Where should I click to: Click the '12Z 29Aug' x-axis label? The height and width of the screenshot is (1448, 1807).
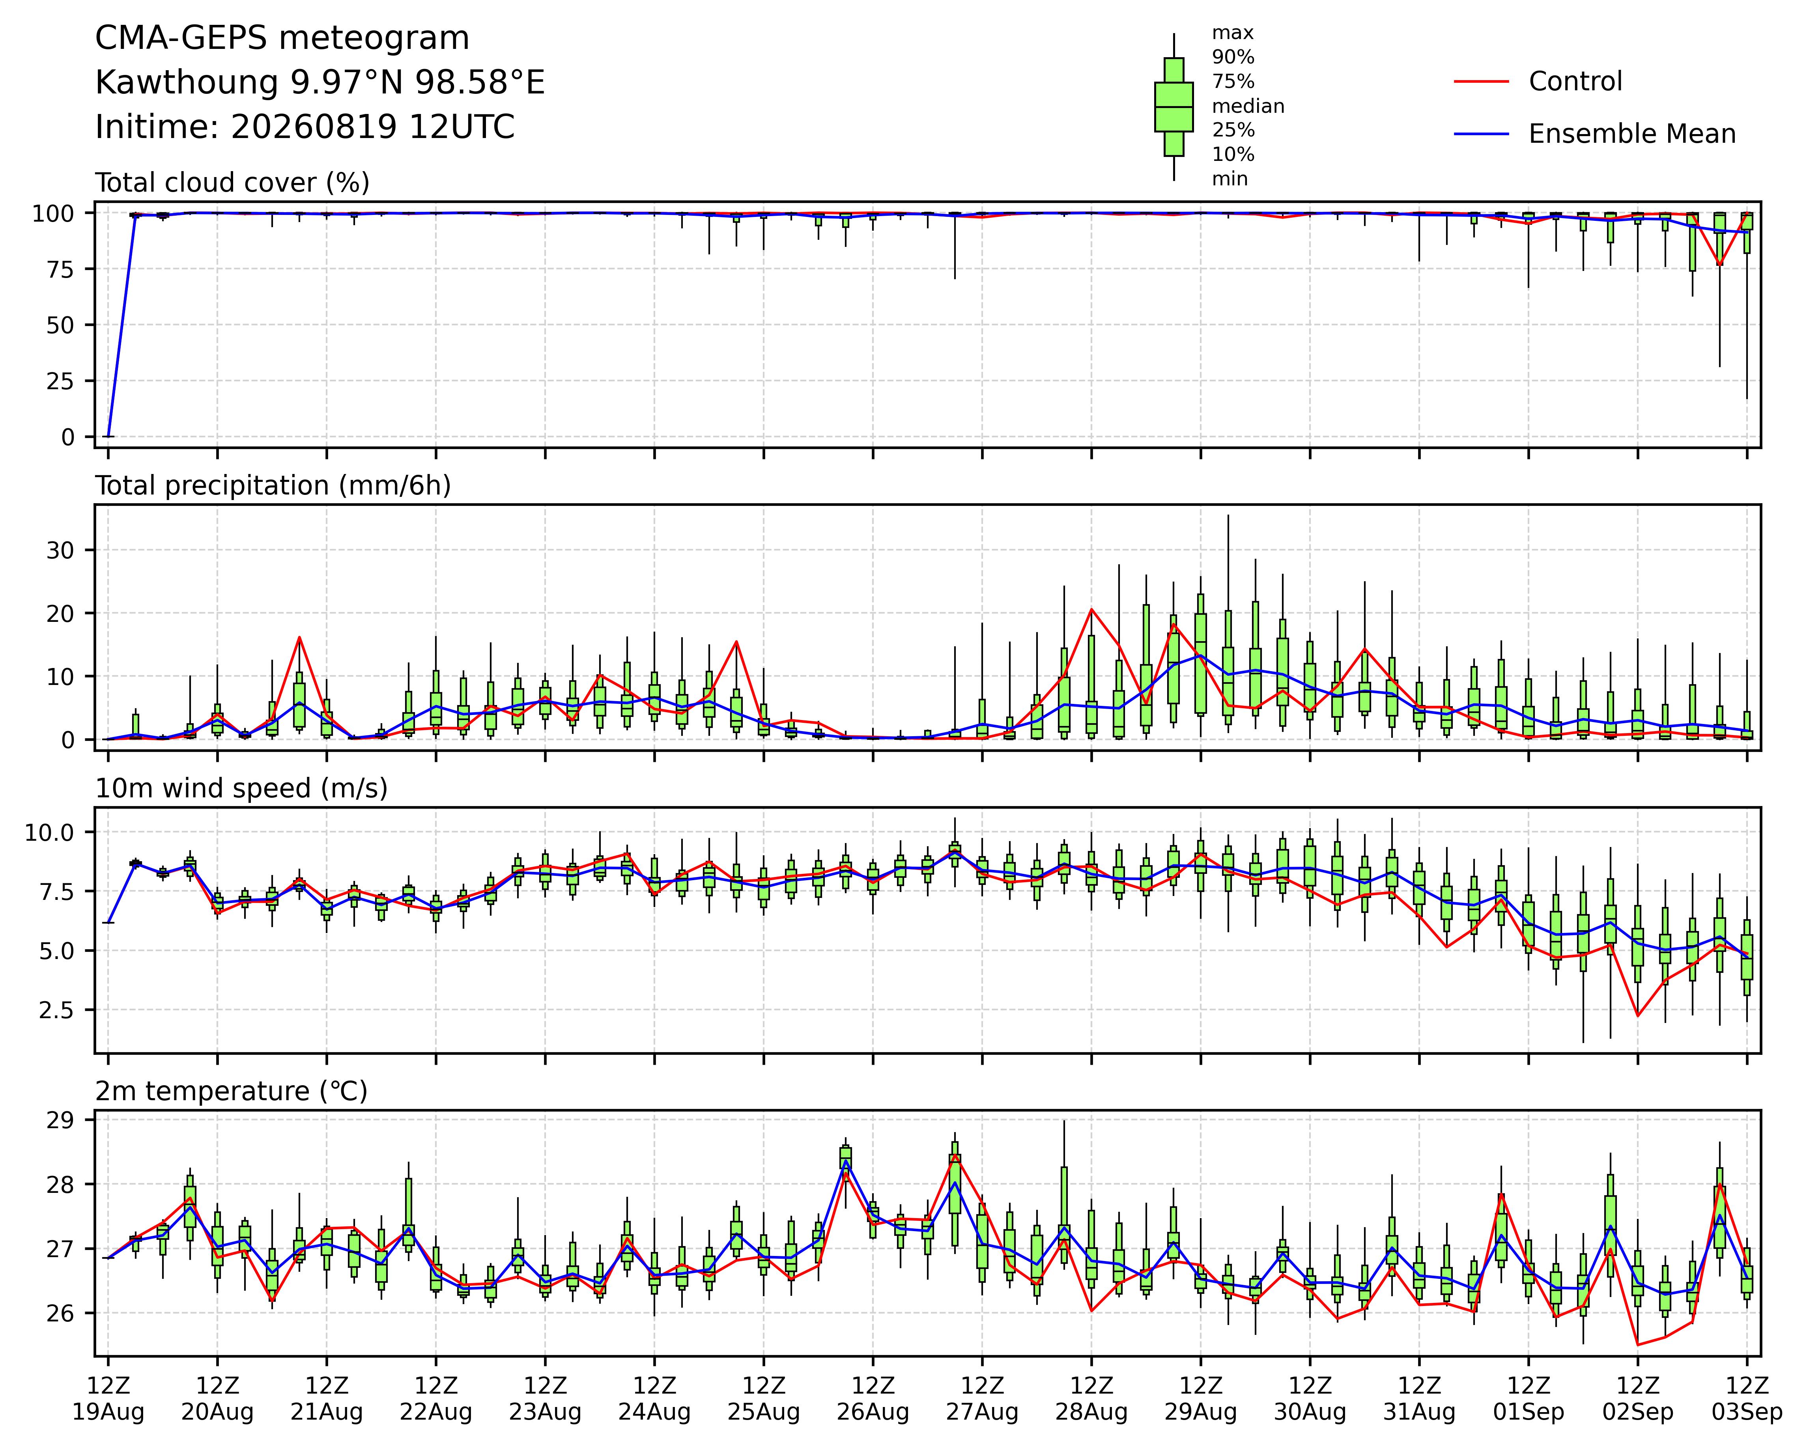pos(1201,1399)
